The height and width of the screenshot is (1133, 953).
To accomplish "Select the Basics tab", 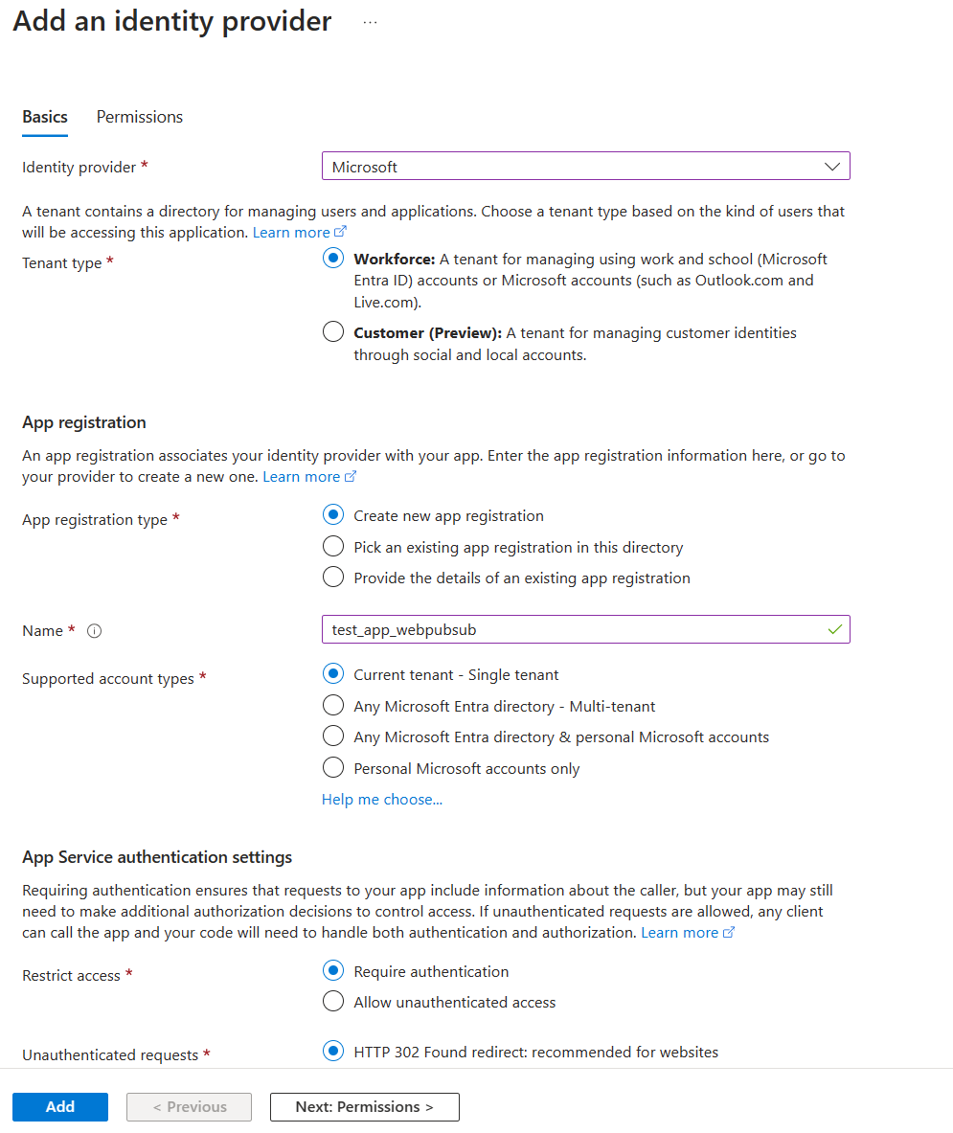I will click(x=45, y=117).
